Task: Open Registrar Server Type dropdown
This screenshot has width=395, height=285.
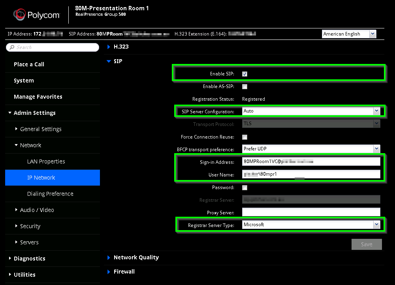Action: (311, 225)
